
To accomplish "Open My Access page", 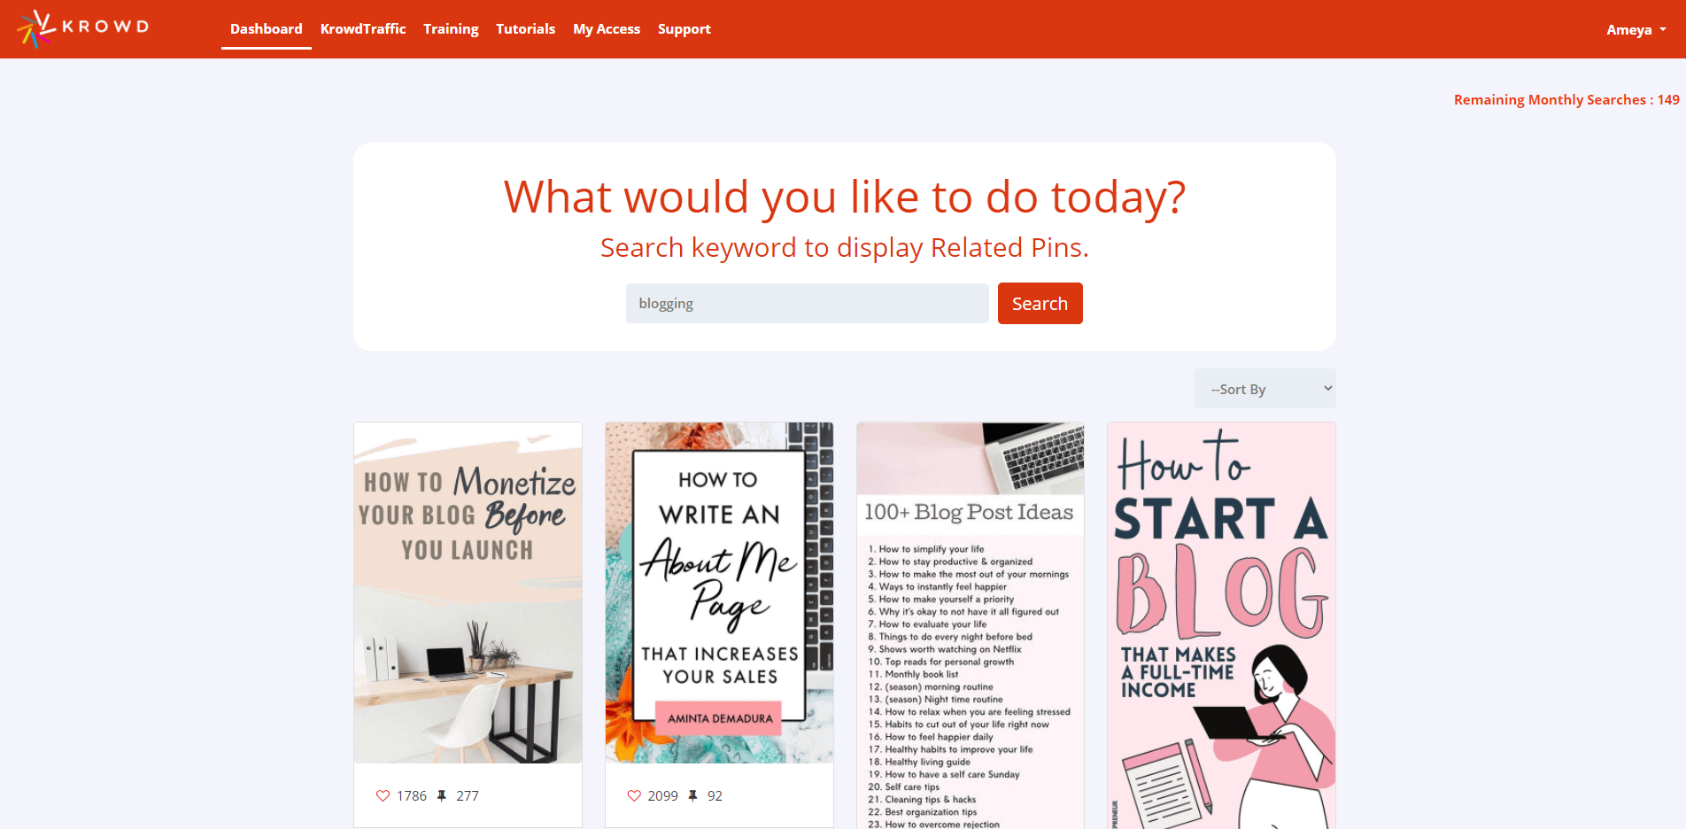I will click(607, 29).
